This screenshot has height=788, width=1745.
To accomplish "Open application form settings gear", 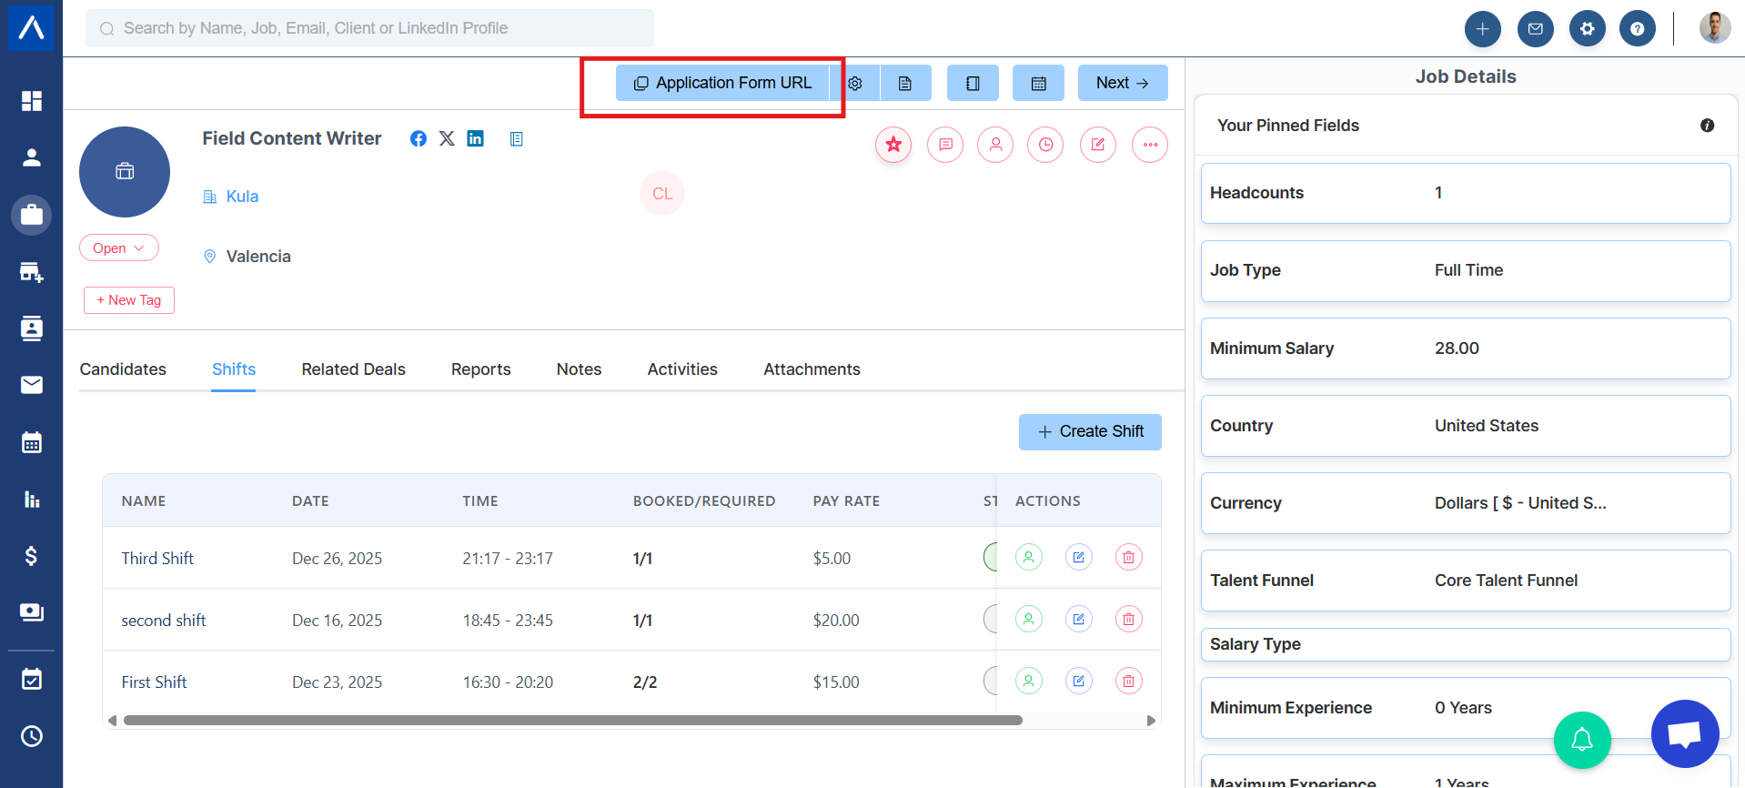I will pyautogui.click(x=855, y=83).
